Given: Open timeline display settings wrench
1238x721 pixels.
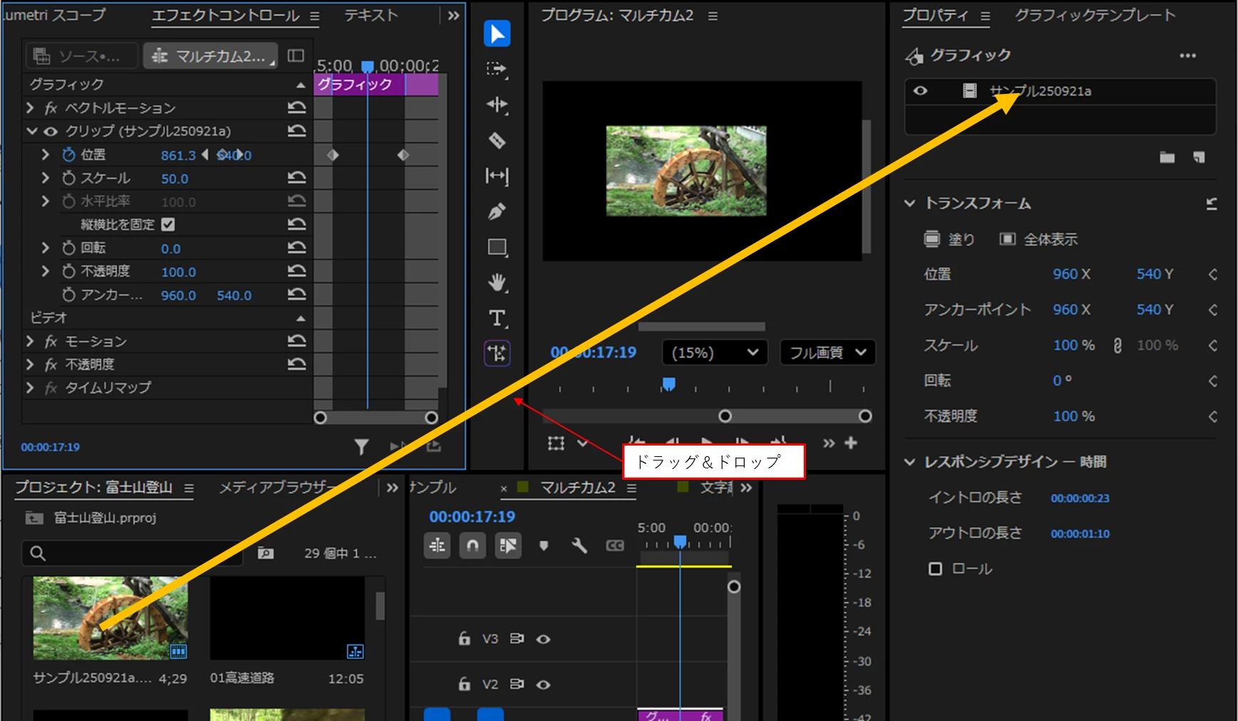Looking at the screenshot, I should [579, 546].
